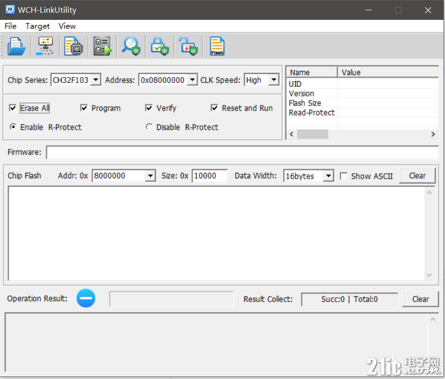This screenshot has width=445, height=379.
Task: Click log area scroll up arrow
Action: click(x=433, y=319)
